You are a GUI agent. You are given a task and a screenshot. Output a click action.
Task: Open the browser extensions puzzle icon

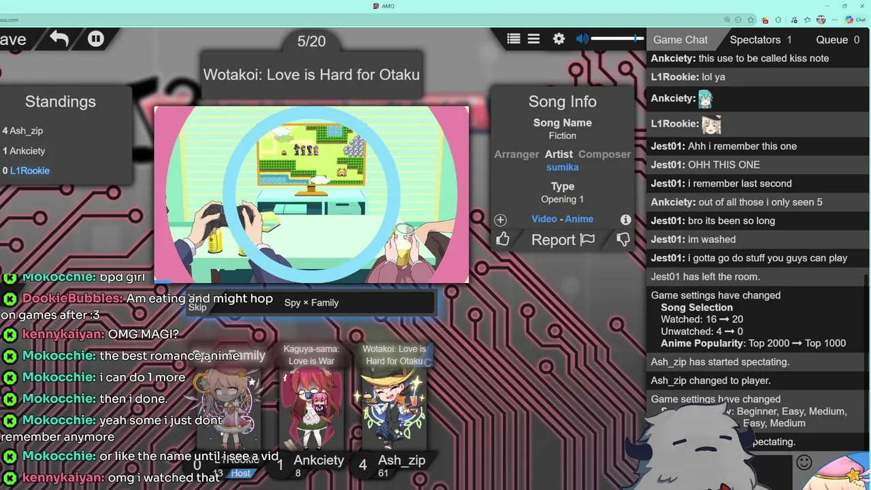pyautogui.click(x=778, y=20)
